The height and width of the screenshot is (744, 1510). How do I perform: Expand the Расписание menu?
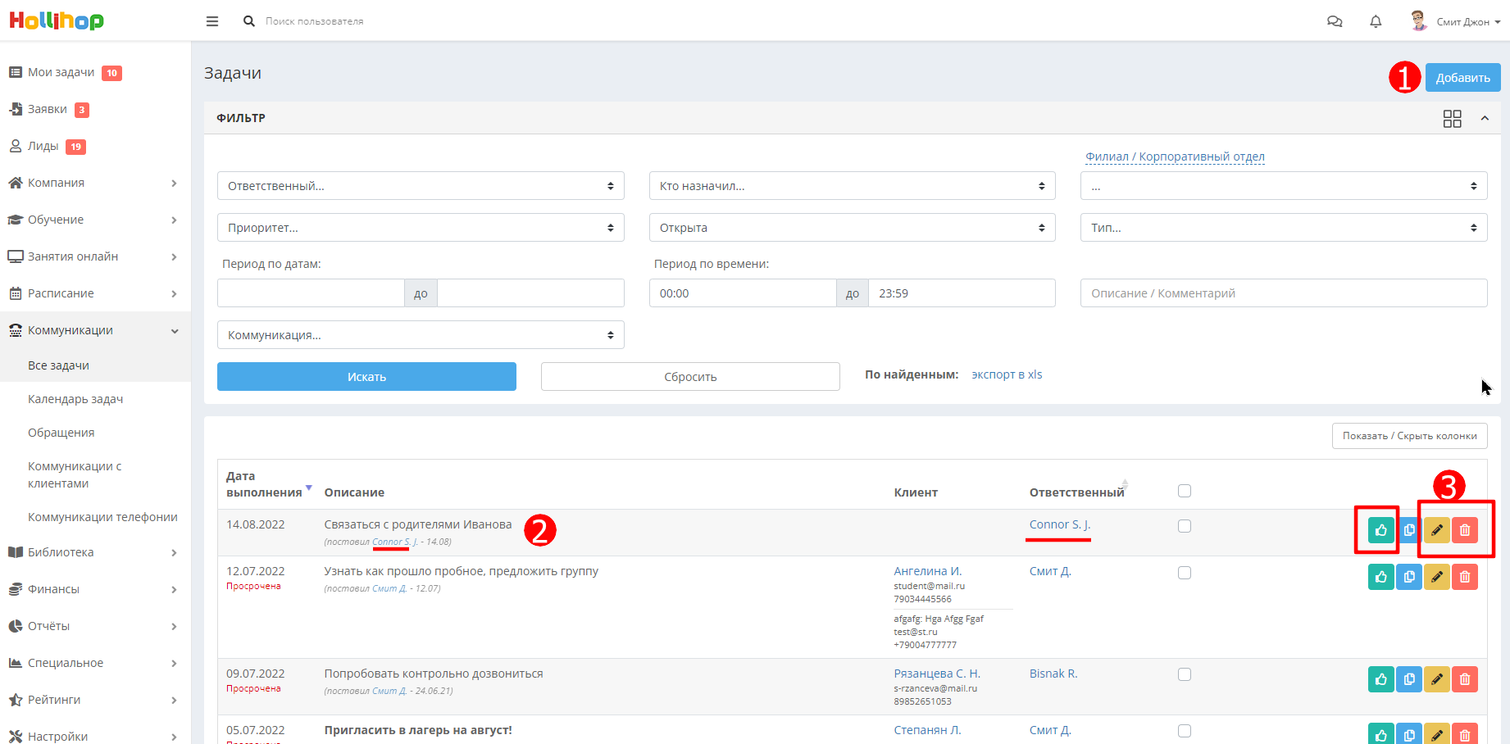(95, 293)
